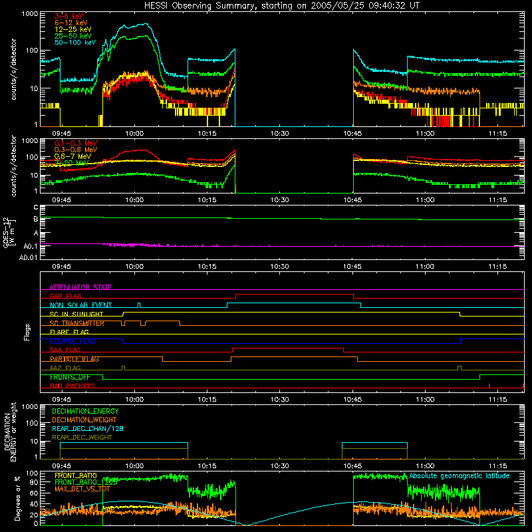Click 11:15 tick label below GOES panel
The height and width of the screenshot is (532, 532).
click(x=497, y=267)
